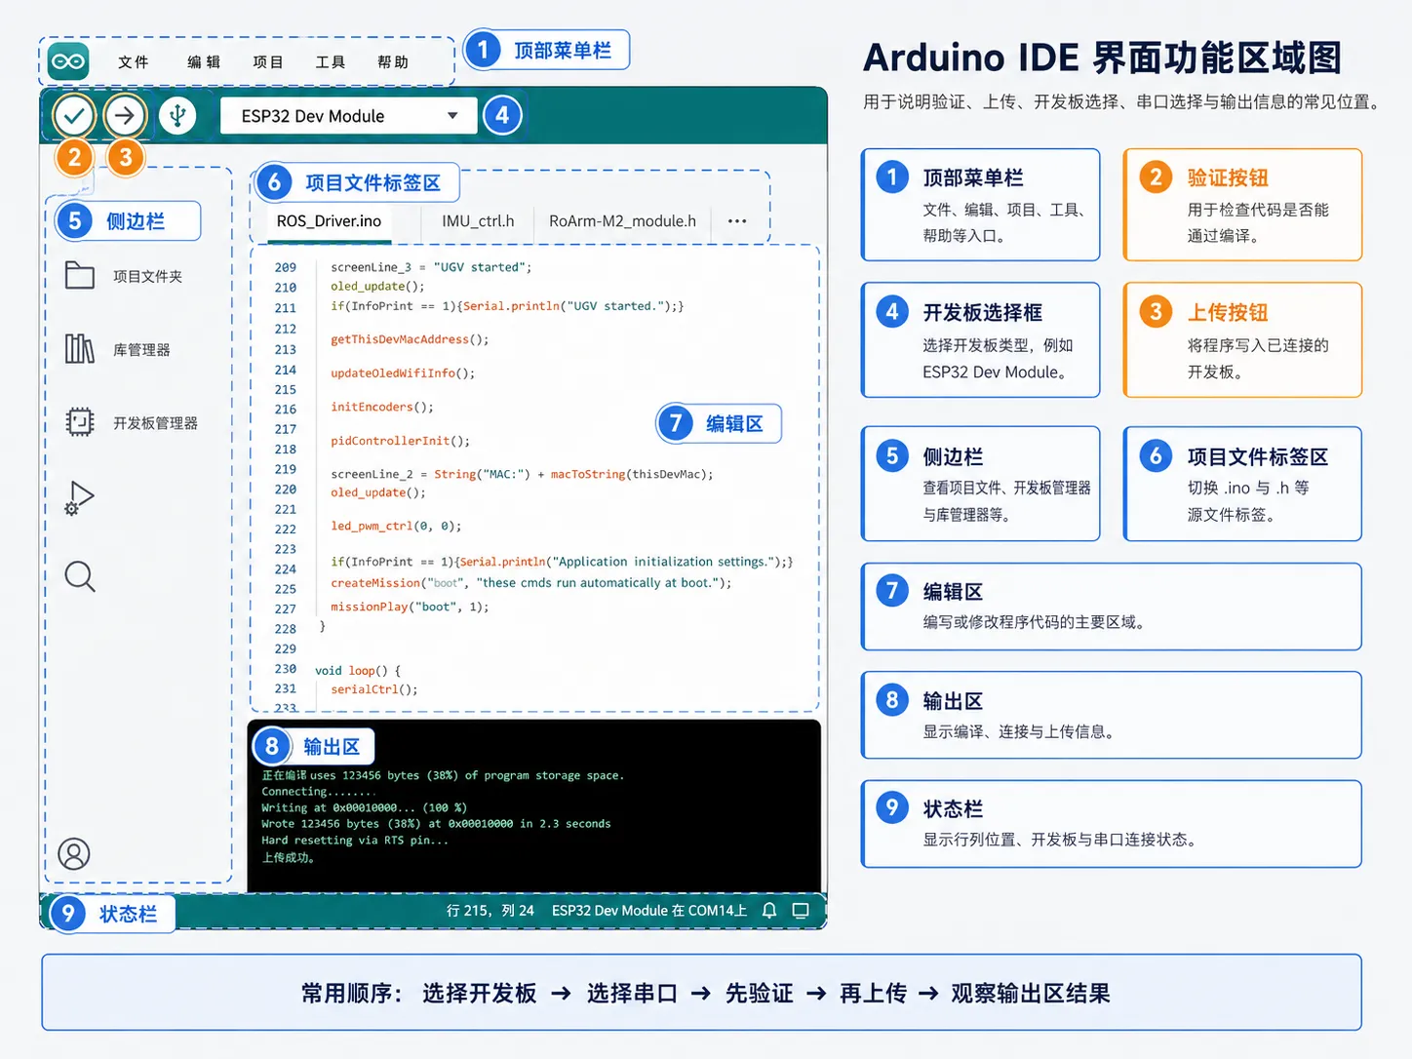
Task: Click the 行 215, 列 24 cursor position
Action: [x=490, y=911]
